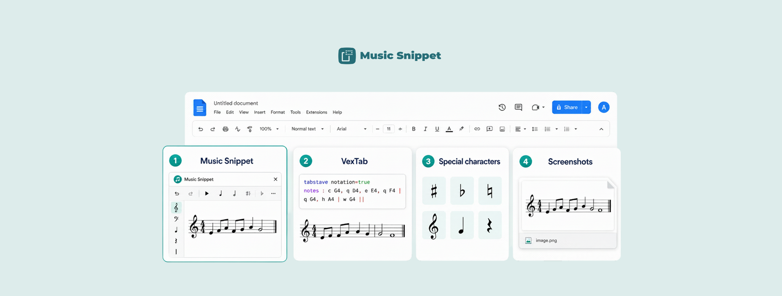This screenshot has width=782, height=296.
Task: Open bulleted list options arrow
Action: [576, 129]
